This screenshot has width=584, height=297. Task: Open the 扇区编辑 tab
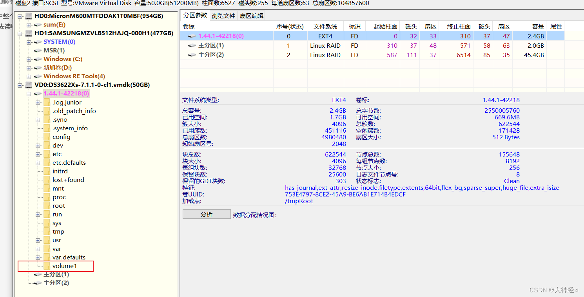coord(252,16)
